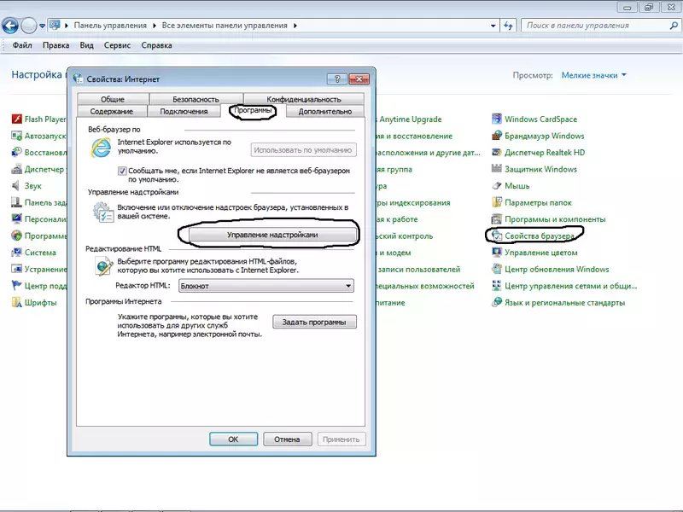Open the '…записи пользователей' link

(x=418, y=269)
